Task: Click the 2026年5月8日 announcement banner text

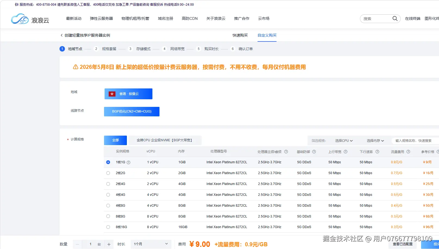Action: 193,67
